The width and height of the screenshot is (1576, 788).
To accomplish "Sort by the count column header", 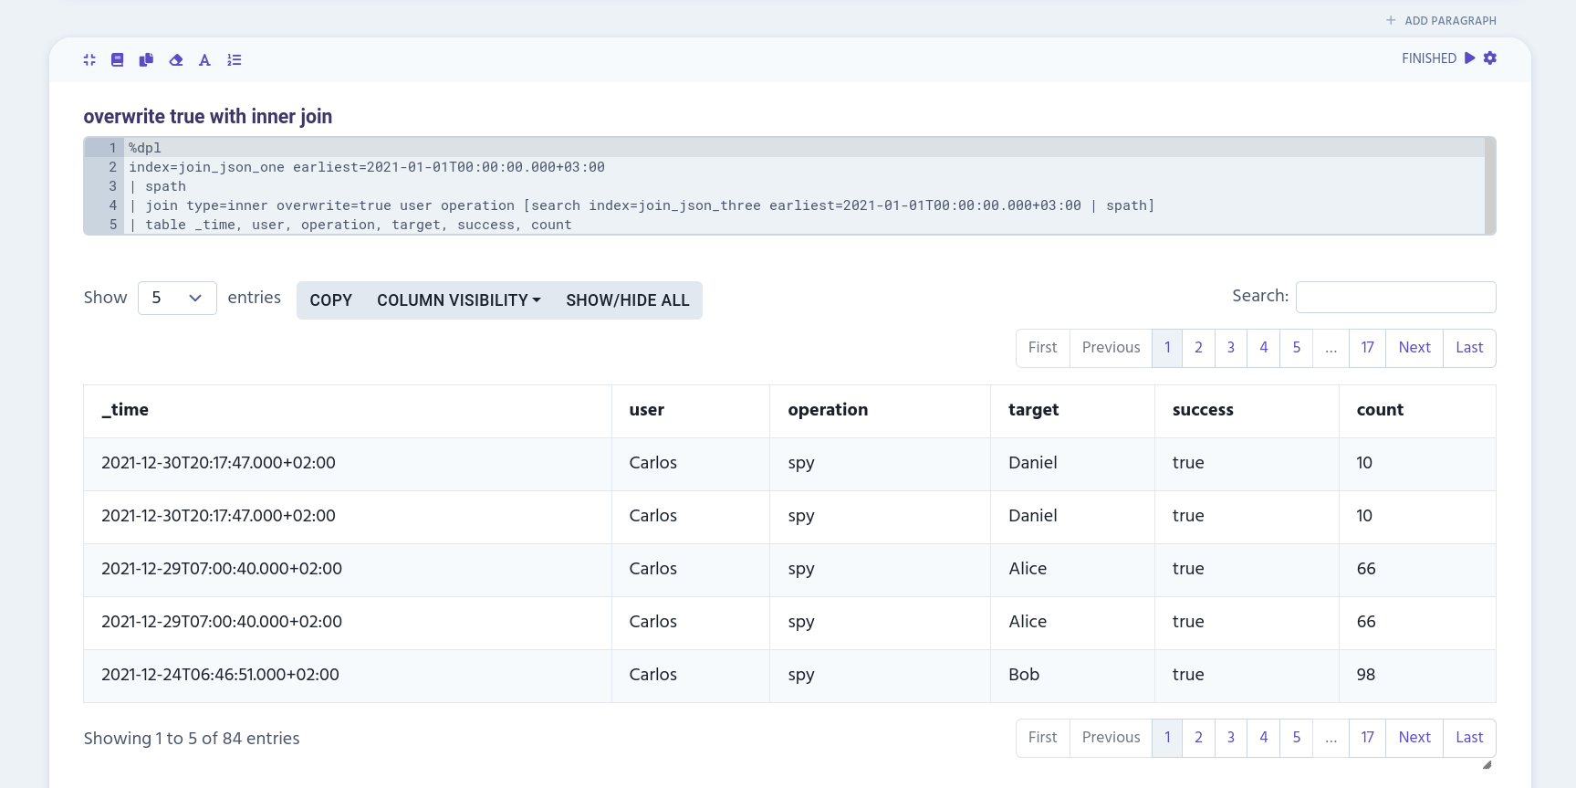I will pos(1417,411).
